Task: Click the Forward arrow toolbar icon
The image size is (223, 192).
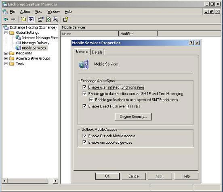Action: coord(13,19)
